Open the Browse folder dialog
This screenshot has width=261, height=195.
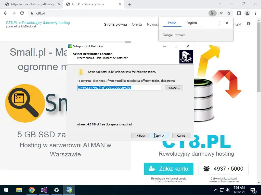click(174, 88)
